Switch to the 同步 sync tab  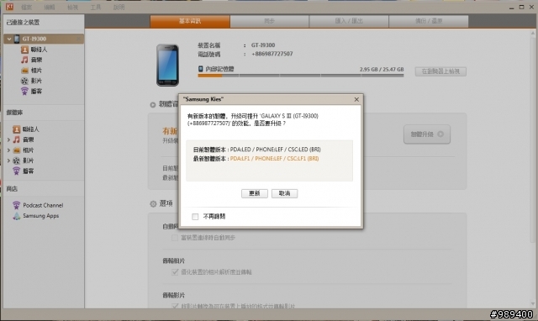tap(269, 21)
